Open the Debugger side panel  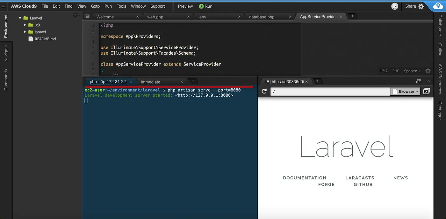[440, 111]
